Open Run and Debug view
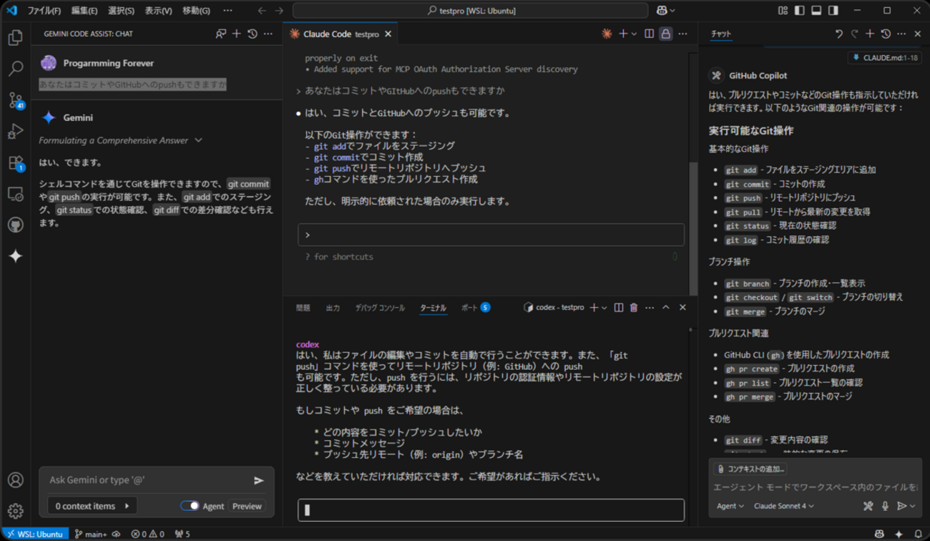 [x=16, y=131]
